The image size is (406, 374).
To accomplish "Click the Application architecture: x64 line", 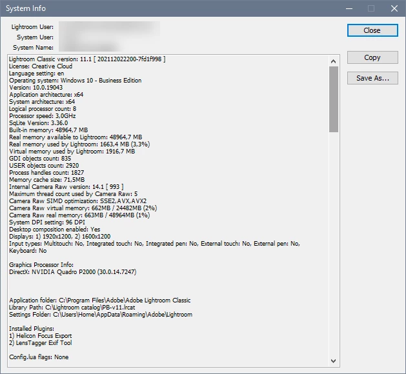I will pyautogui.click(x=46, y=95).
